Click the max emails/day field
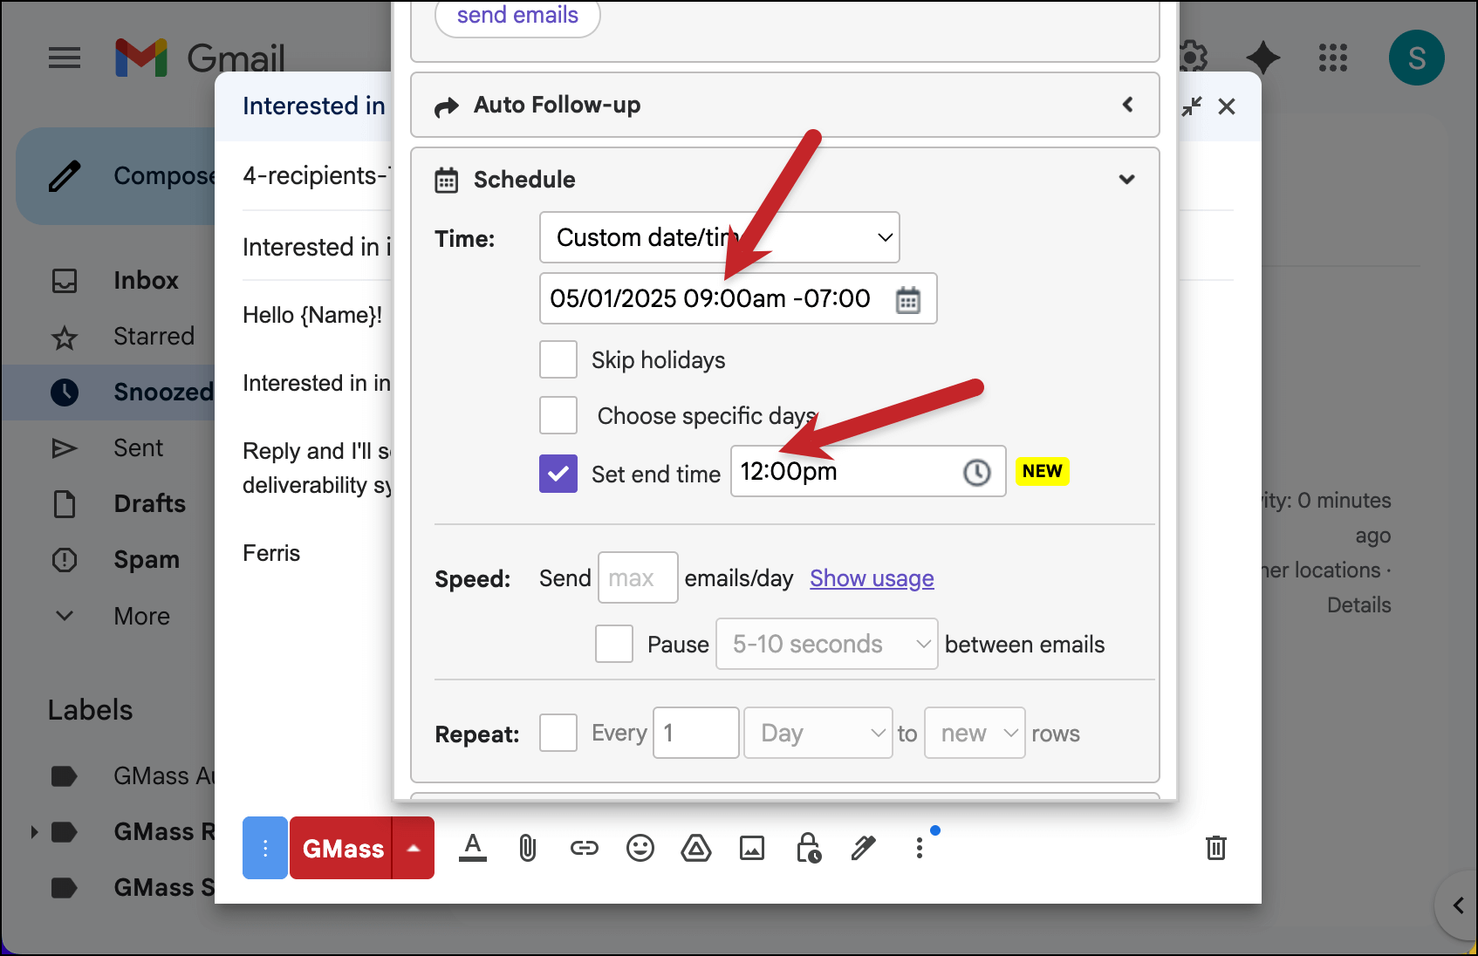 (638, 577)
